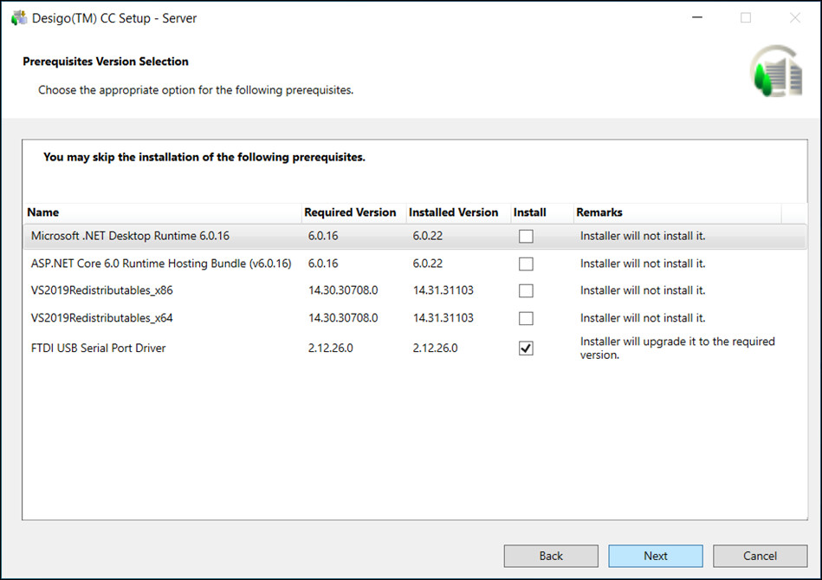The image size is (822, 580).
Task: Toggle install checkbox for VS2019Redistributables_x64
Action: coord(526,318)
